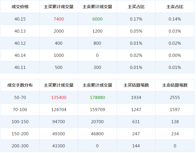This screenshot has width=196, height=153.
Task: Select the 150-200 range cell
Action: pos(20,134)
